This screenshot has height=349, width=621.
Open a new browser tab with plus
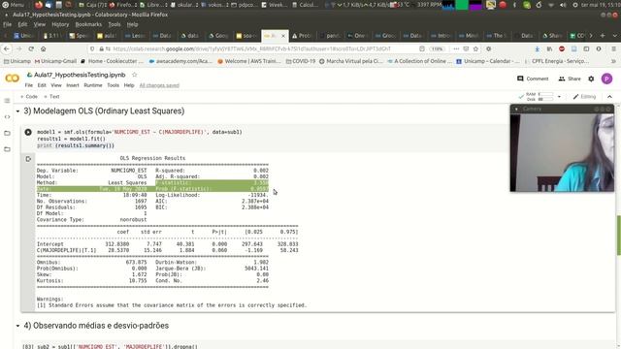603,36
